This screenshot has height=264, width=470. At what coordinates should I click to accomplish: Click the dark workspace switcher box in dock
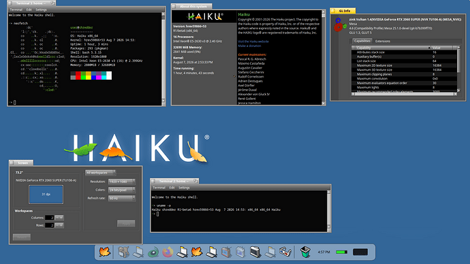click(x=360, y=252)
